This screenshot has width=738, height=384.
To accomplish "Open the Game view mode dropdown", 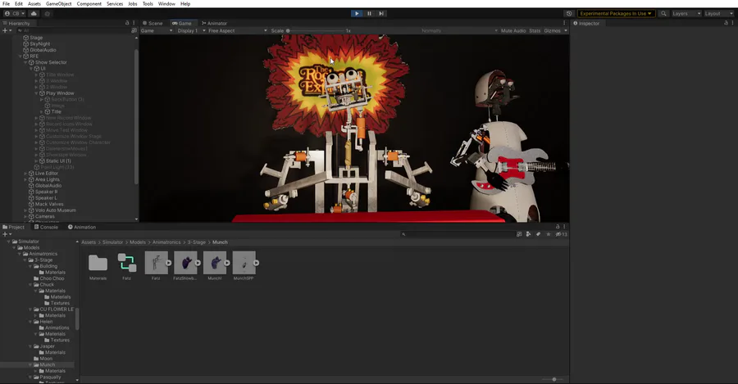I will click(157, 30).
